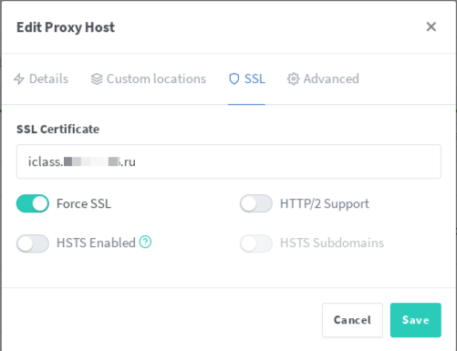Click the lightning bolt Details icon
The width and height of the screenshot is (457, 351).
(x=19, y=79)
